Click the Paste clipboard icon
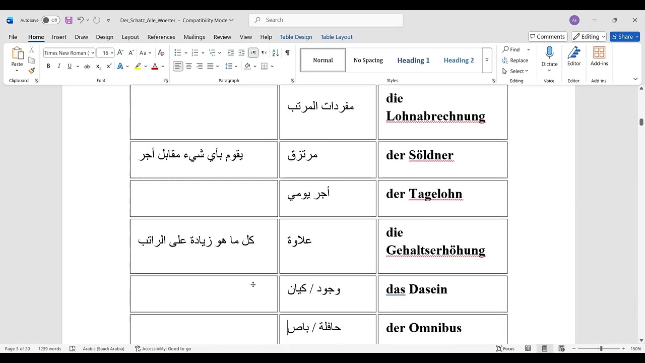Screen dimensions: 645x363 click(x=17, y=53)
